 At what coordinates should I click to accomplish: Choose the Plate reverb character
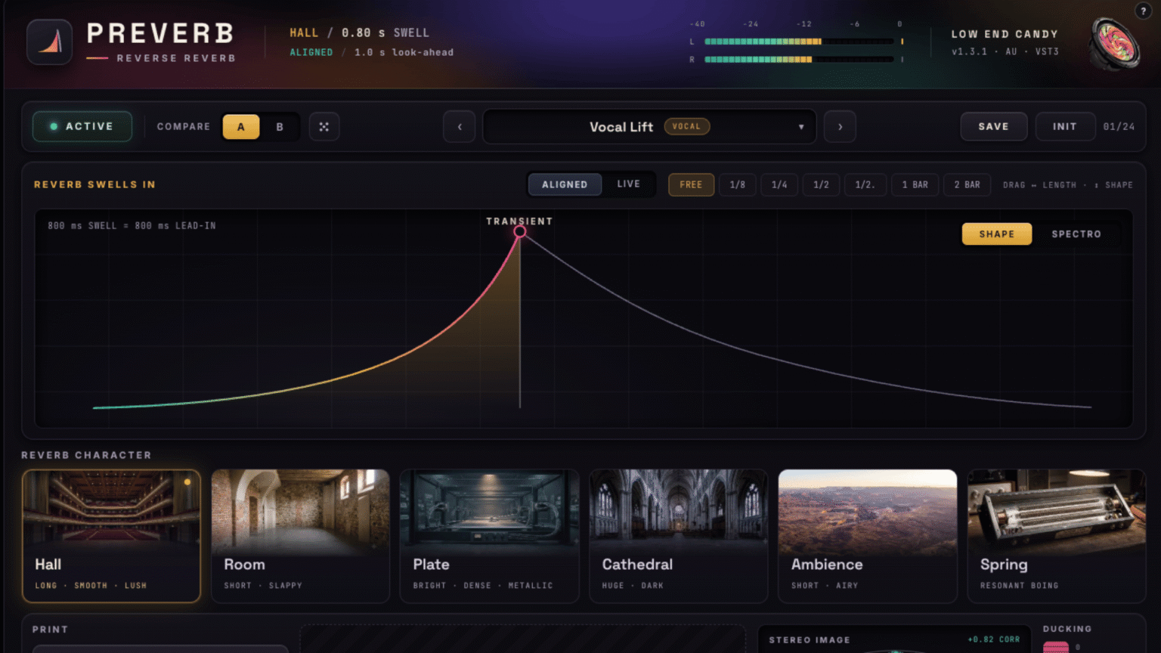pyautogui.click(x=490, y=536)
